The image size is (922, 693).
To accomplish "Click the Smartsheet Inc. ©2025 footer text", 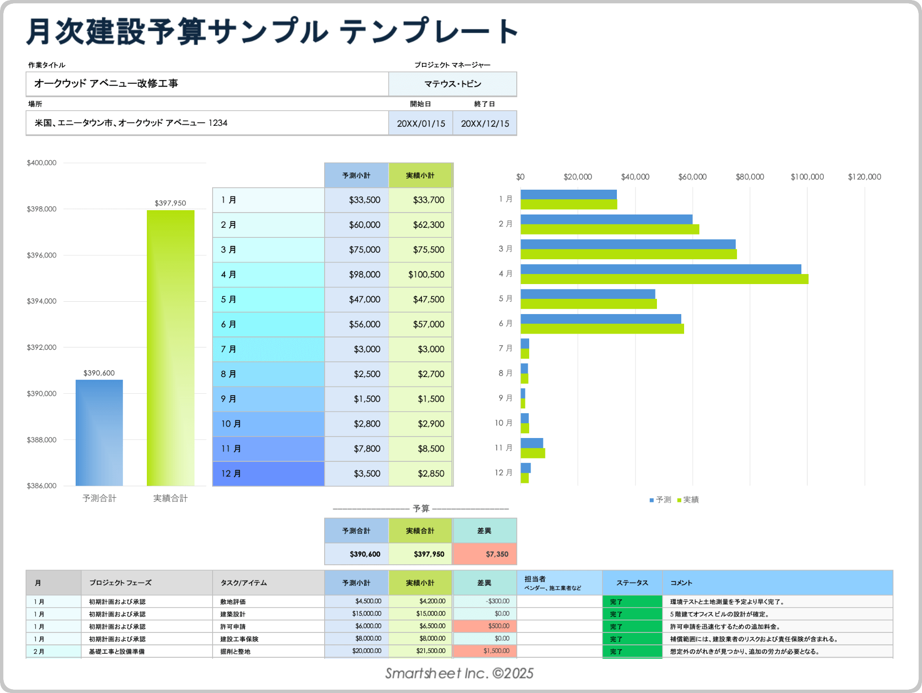I will coord(461,673).
